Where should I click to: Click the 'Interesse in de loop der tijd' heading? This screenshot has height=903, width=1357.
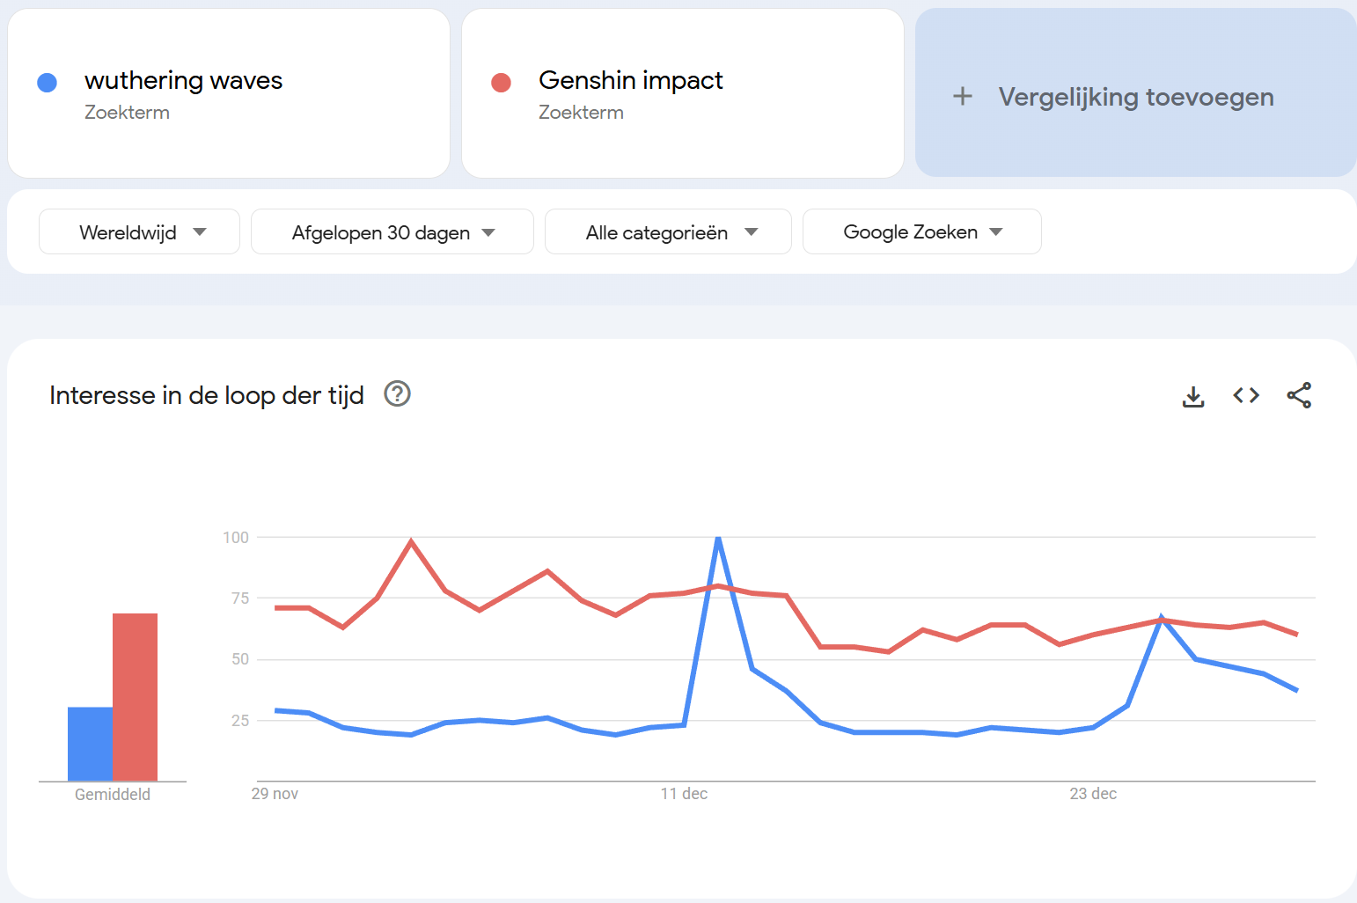pos(207,395)
